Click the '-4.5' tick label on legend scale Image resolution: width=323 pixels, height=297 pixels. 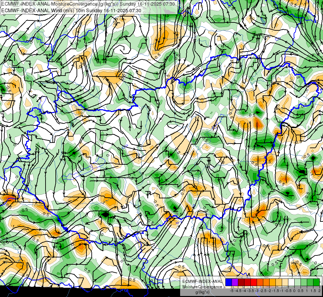[x=238, y=291]
